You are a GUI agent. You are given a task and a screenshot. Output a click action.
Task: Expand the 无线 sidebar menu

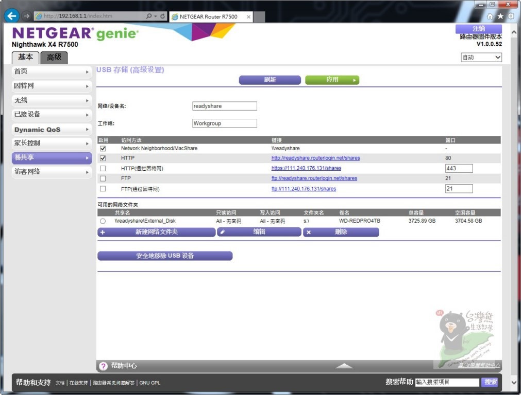52,100
